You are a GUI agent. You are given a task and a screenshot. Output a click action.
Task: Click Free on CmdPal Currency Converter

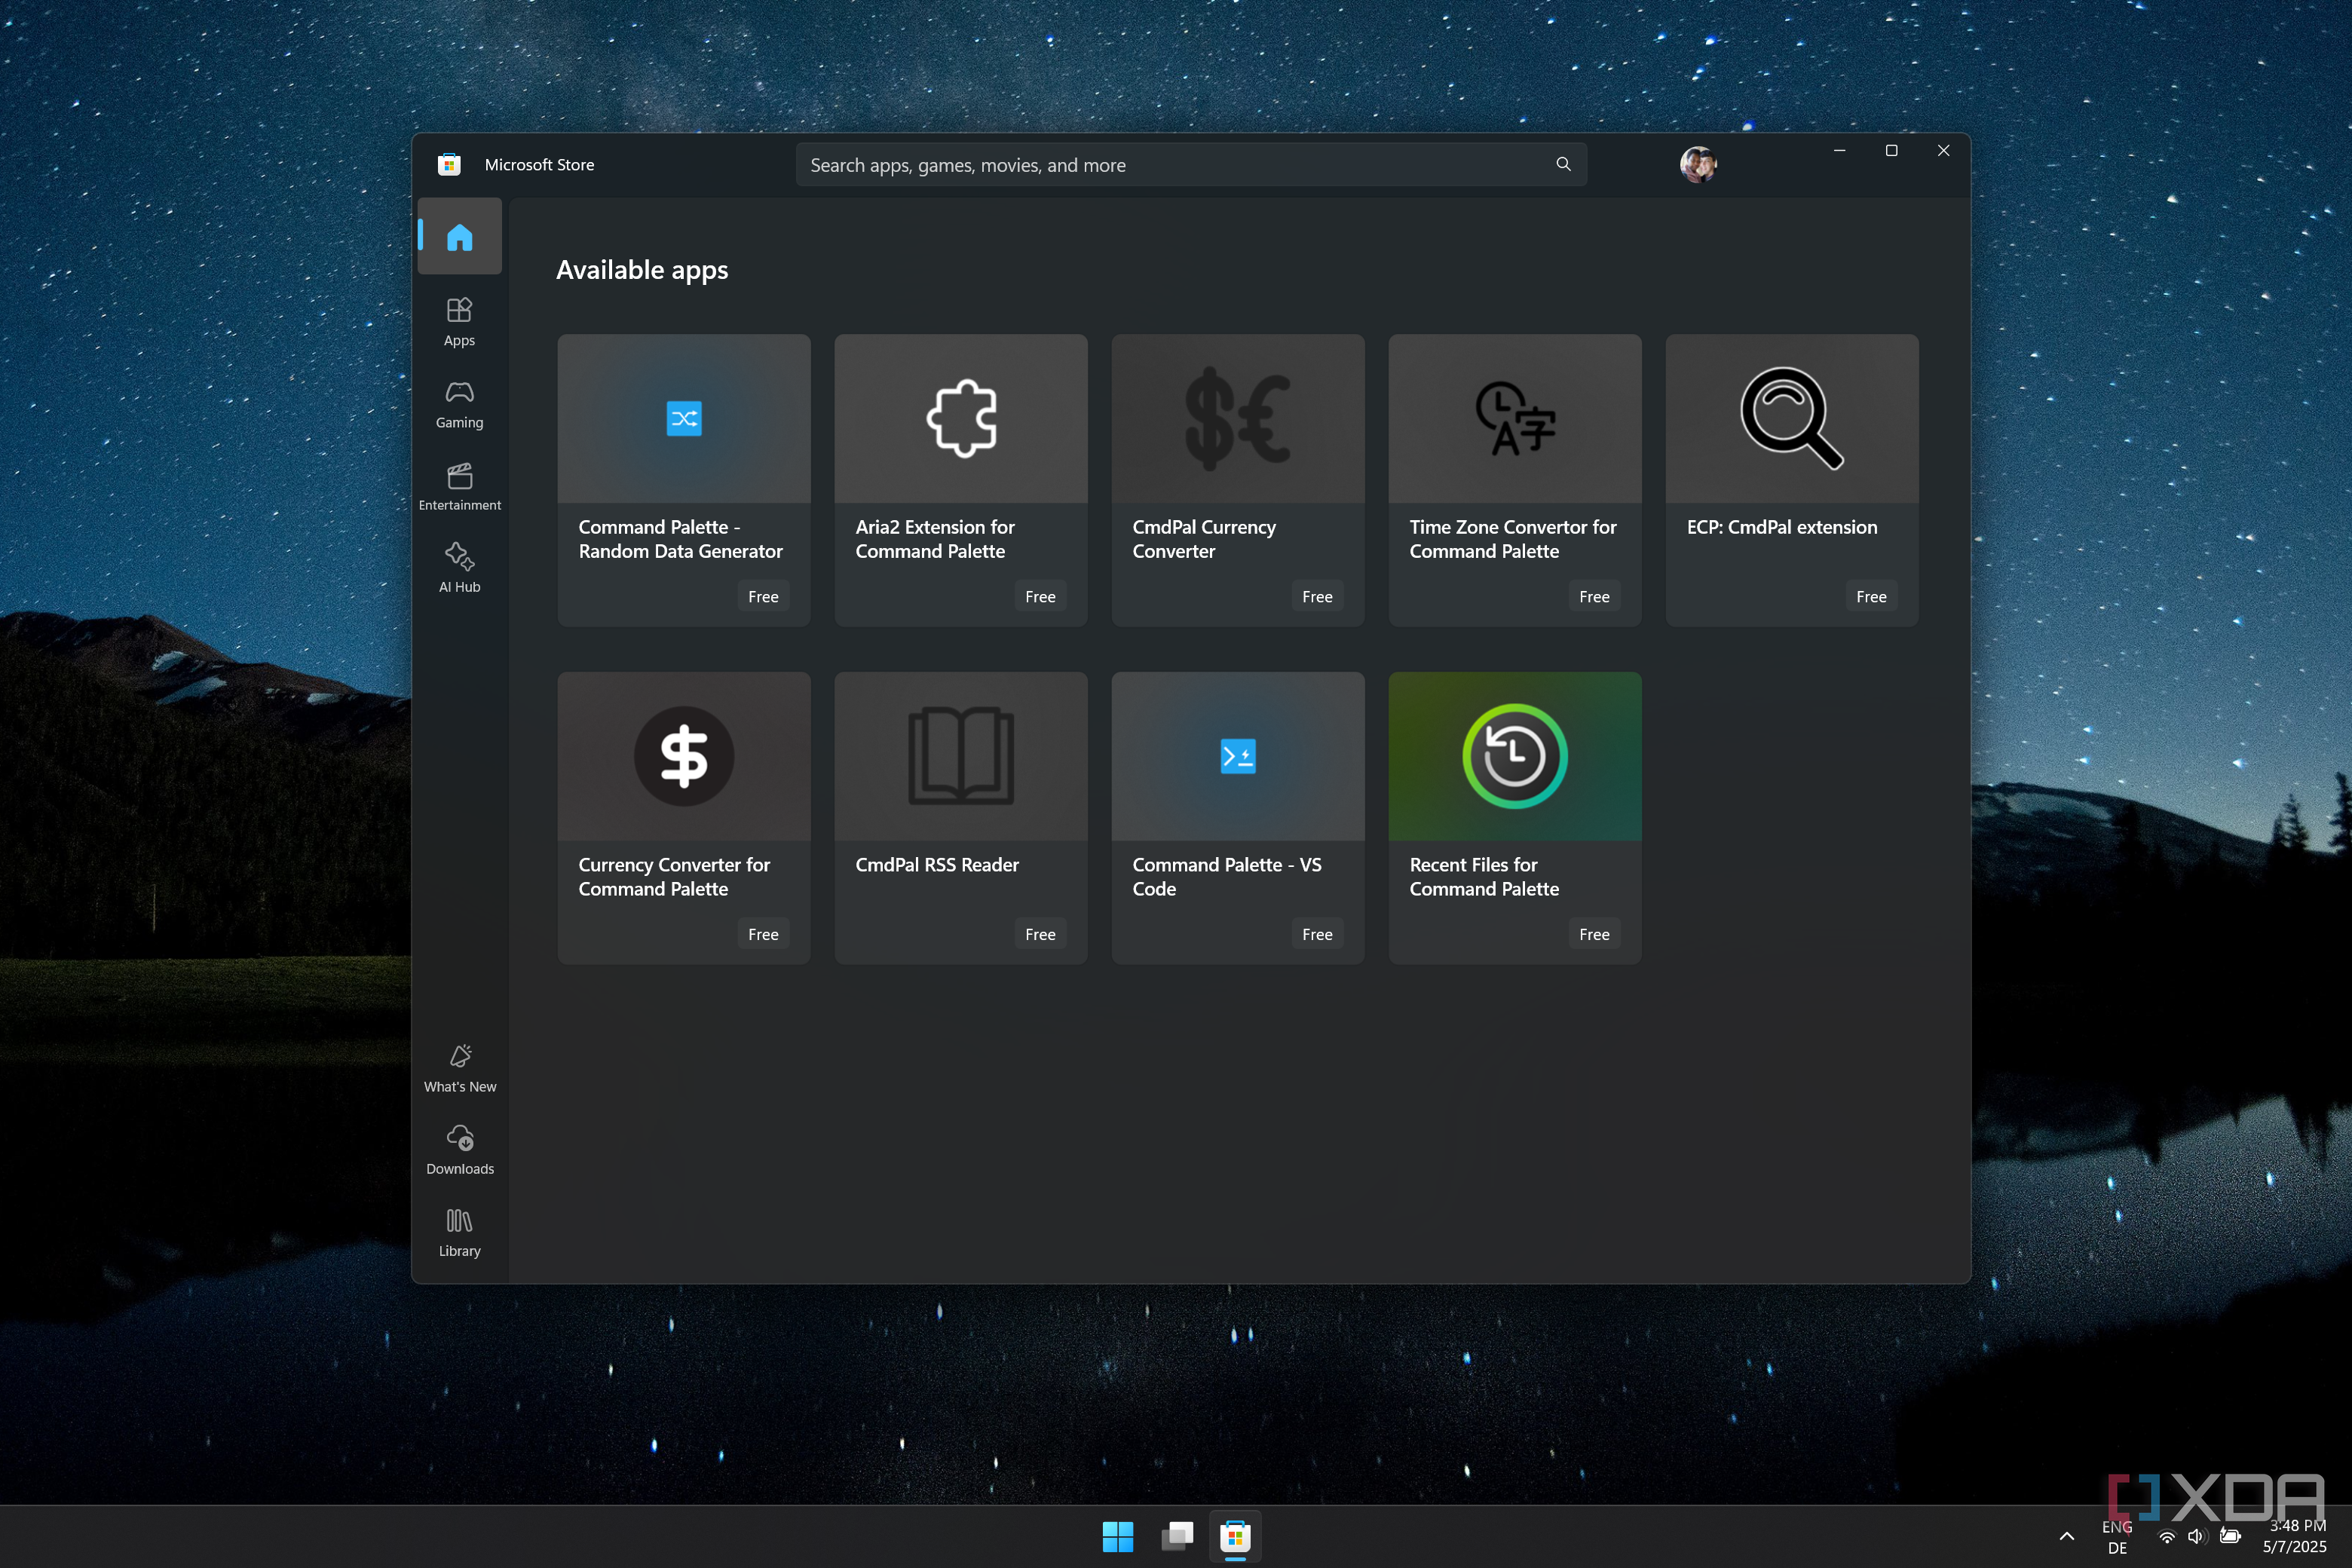tap(1317, 597)
